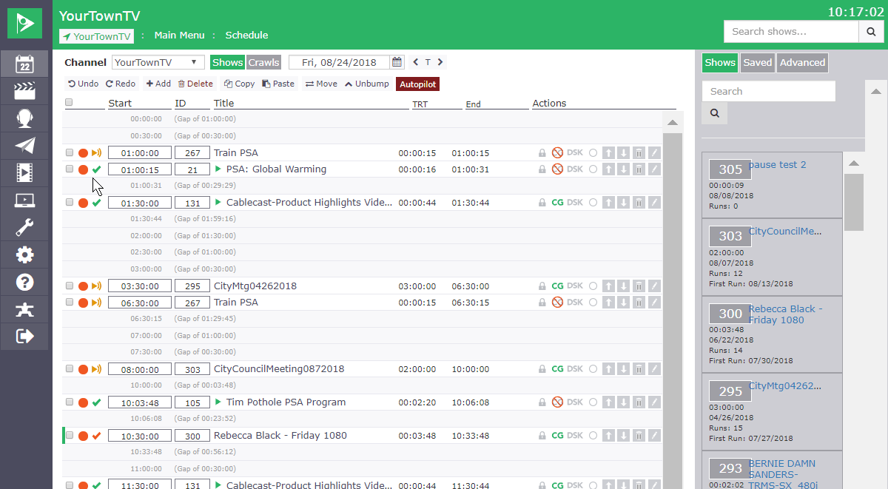Toggle the Autopilot button
888x489 pixels.
point(417,84)
